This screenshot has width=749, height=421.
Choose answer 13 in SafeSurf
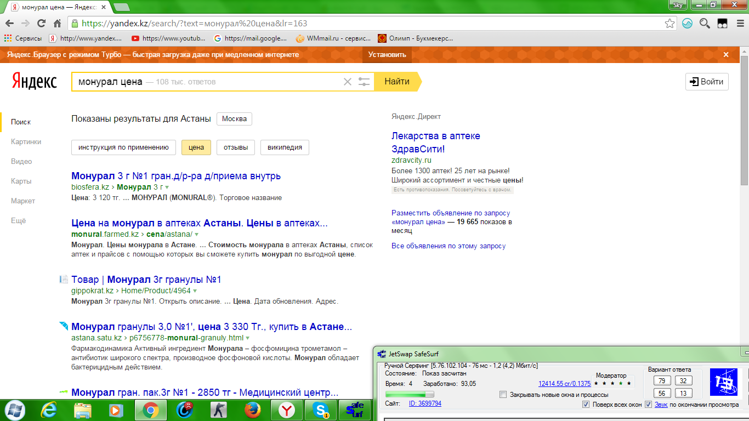683,393
